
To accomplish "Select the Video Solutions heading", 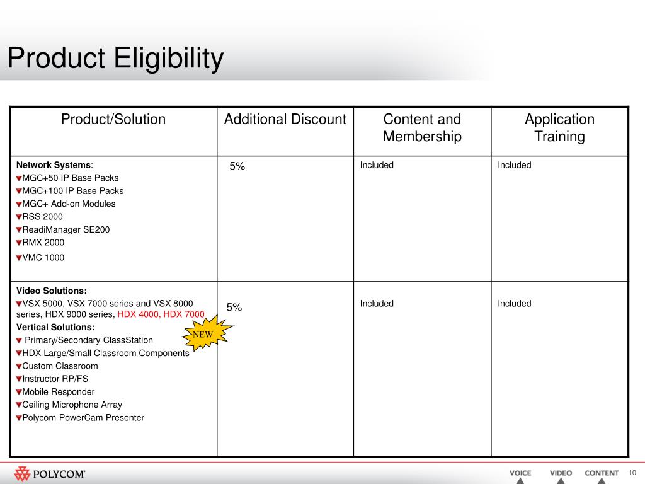I will 52,291.
